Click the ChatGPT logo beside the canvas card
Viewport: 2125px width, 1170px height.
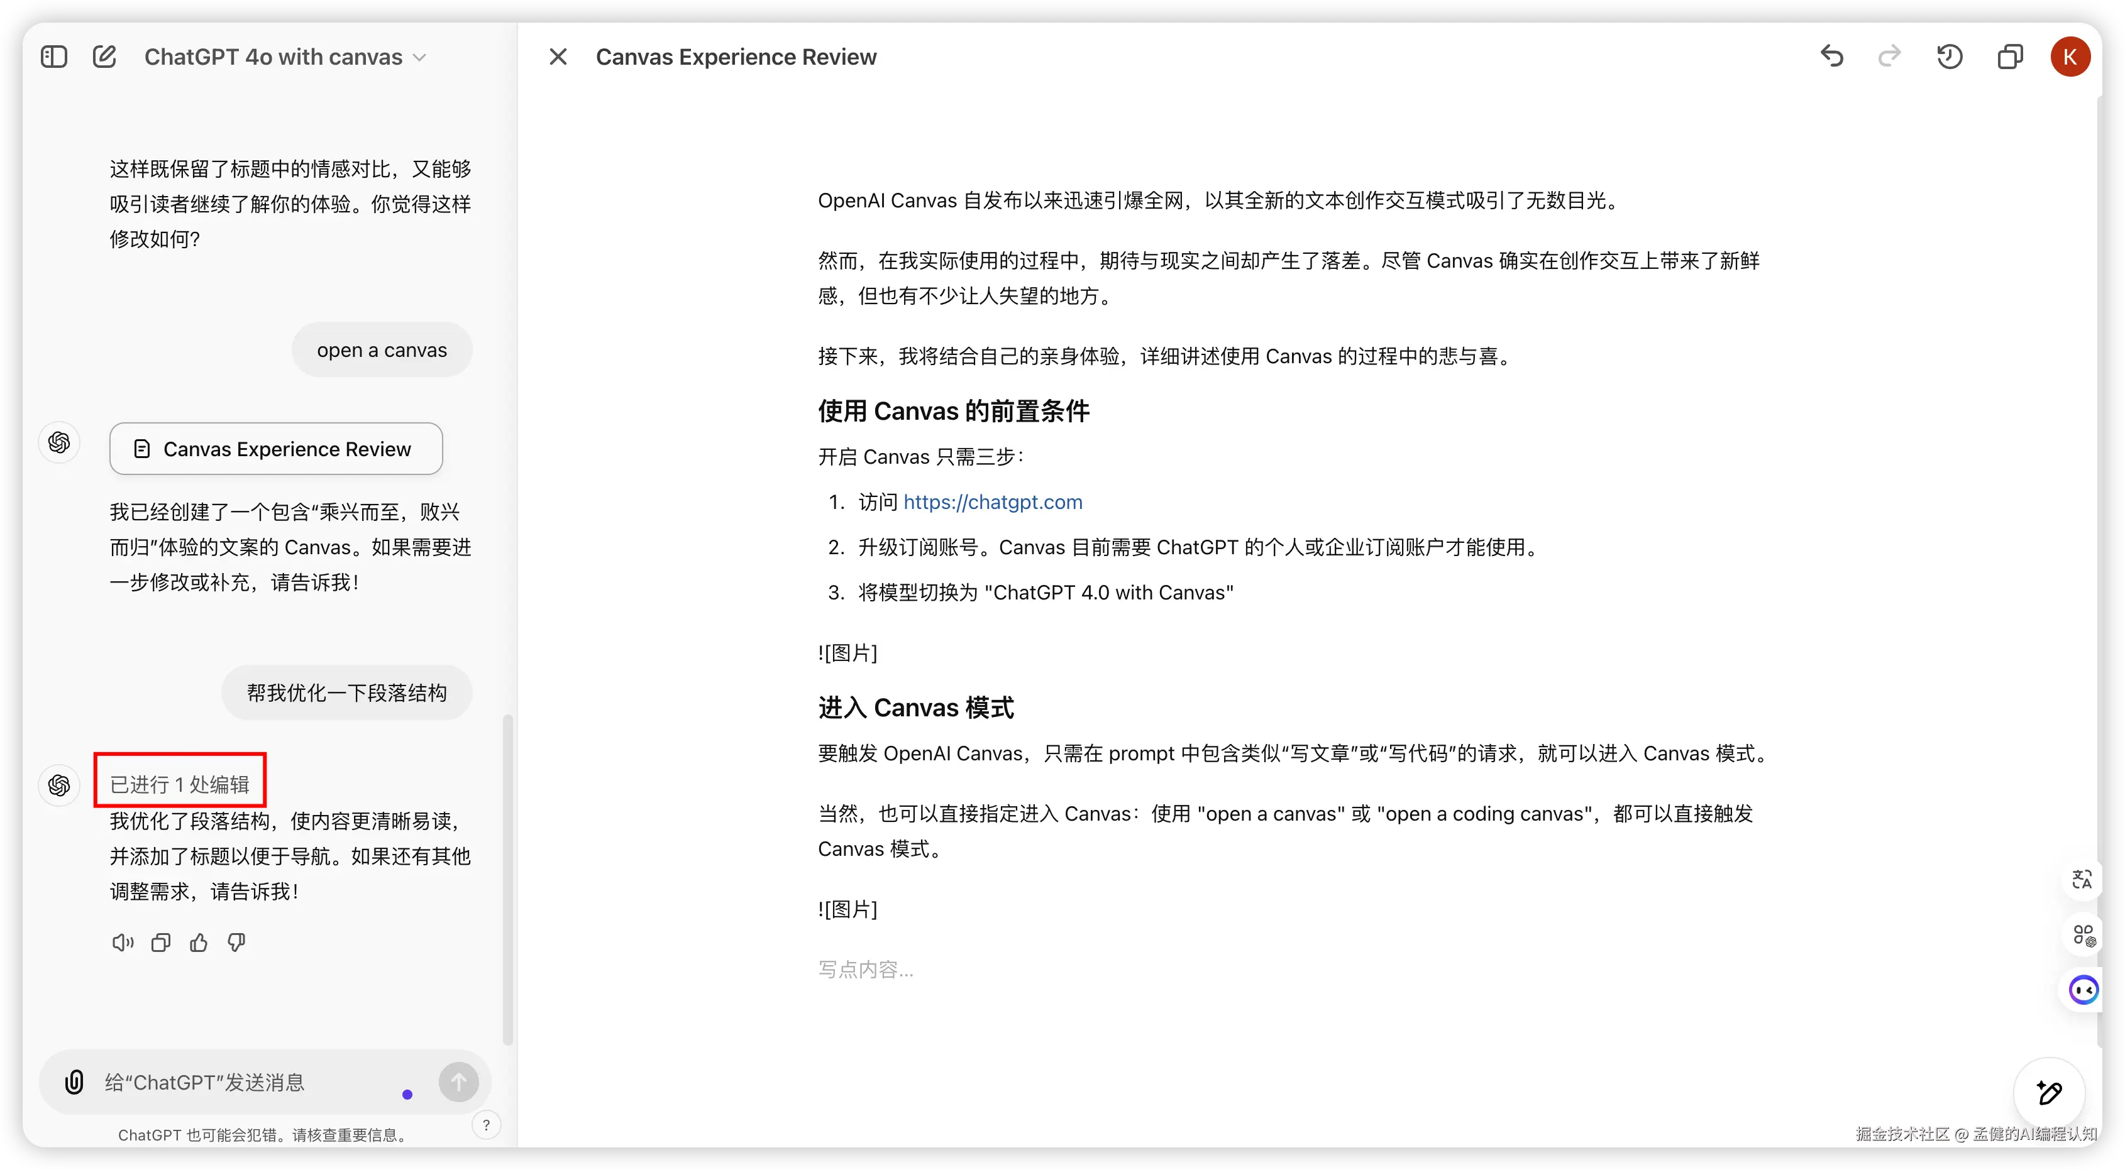pos(58,443)
